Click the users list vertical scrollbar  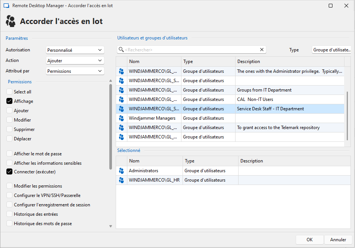pyautogui.click(x=347, y=116)
